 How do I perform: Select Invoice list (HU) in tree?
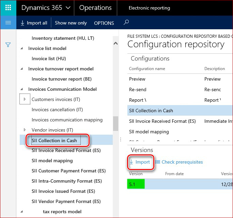click(49, 58)
